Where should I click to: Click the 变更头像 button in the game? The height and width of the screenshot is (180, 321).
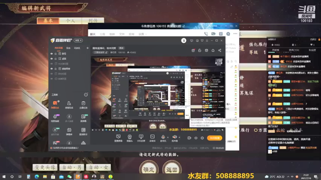(45, 167)
